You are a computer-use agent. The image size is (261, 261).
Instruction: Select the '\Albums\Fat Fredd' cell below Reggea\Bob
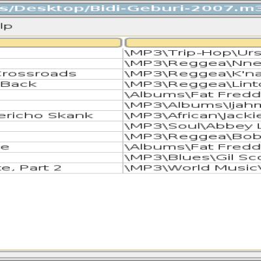click(192, 147)
